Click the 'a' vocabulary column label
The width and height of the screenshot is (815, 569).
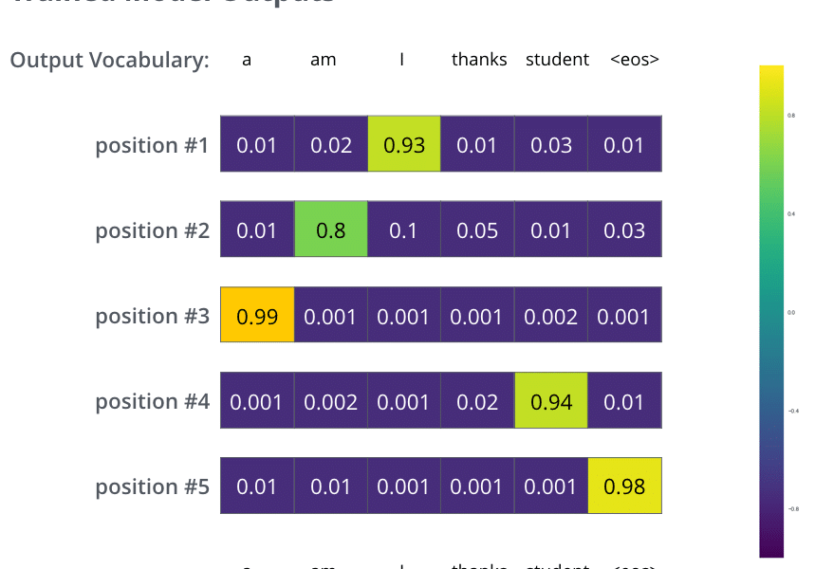click(x=247, y=61)
